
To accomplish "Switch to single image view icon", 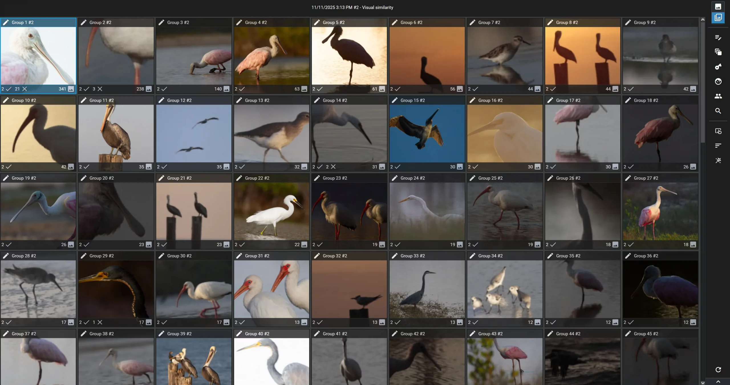I will [x=718, y=6].
